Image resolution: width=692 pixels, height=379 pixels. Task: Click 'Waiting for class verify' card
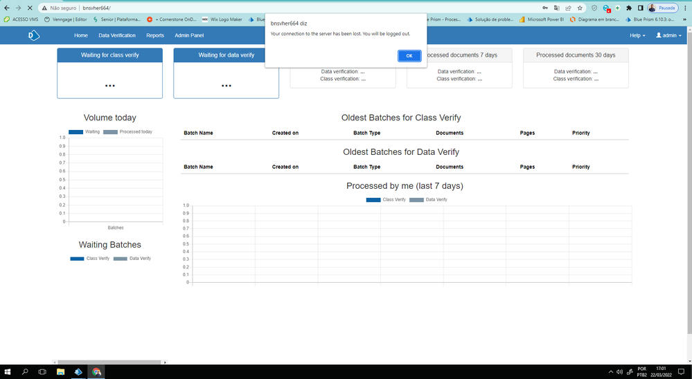point(110,73)
